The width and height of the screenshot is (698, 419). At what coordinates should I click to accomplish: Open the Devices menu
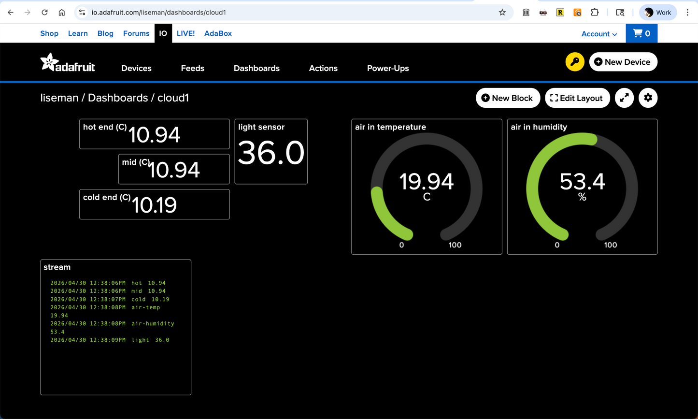click(136, 68)
